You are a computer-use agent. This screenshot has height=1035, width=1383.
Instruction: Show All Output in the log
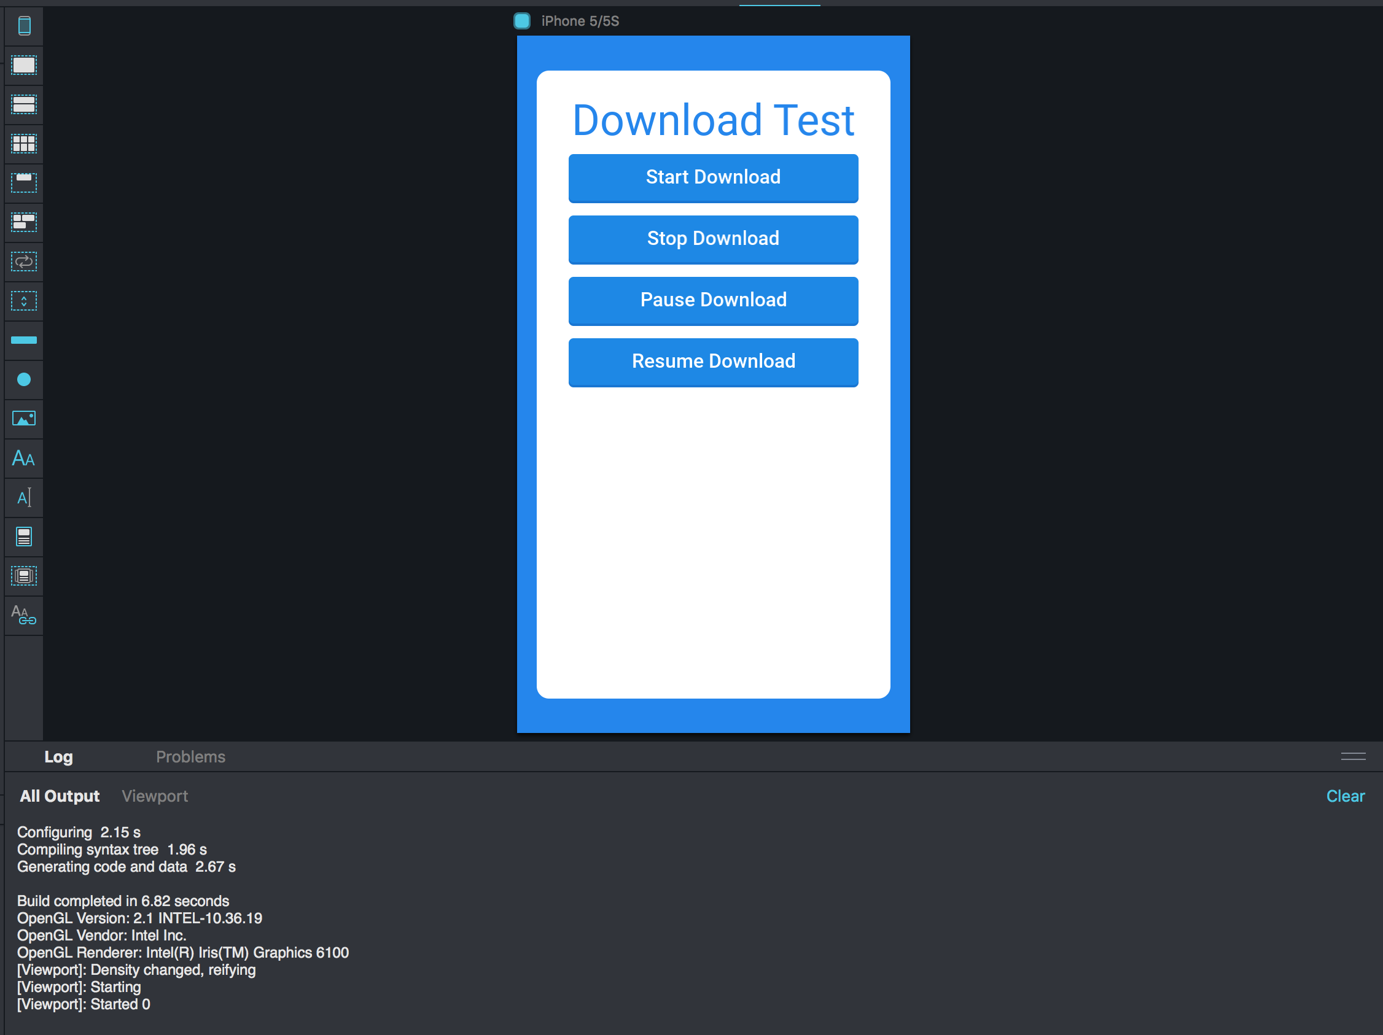click(x=60, y=796)
